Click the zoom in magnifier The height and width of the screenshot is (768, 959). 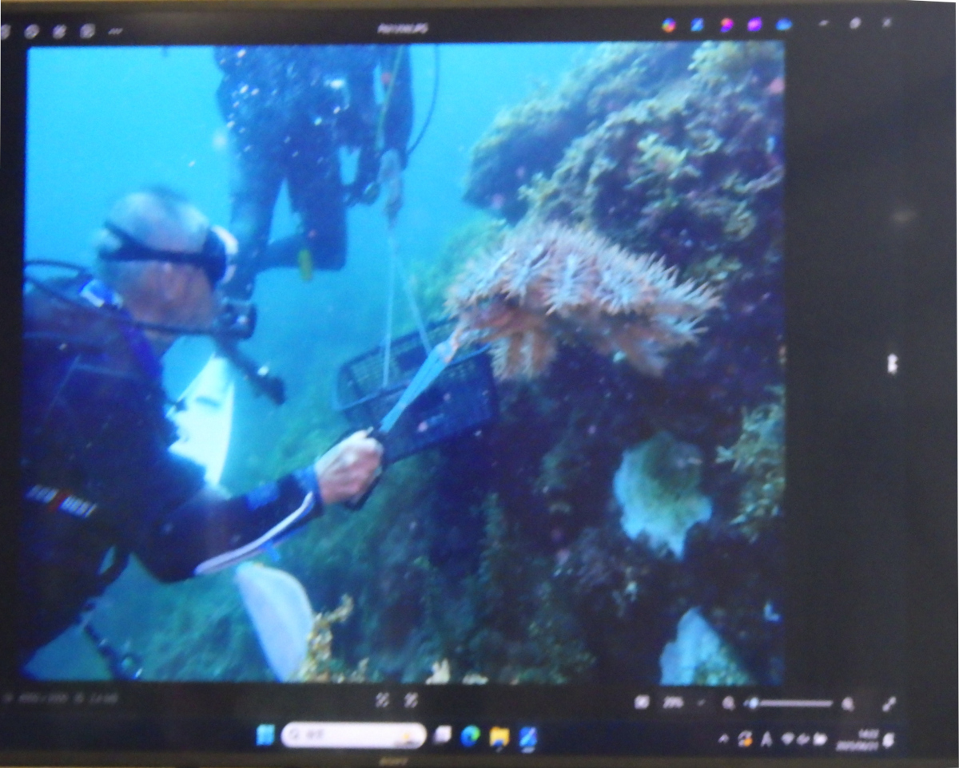coord(847,703)
